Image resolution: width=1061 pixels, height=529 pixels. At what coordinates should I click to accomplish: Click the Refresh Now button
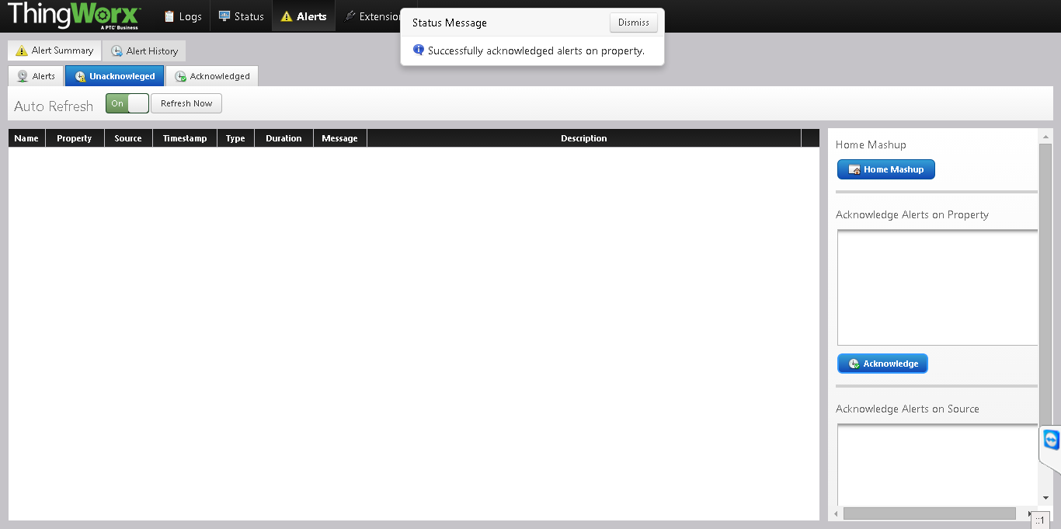[x=186, y=103]
